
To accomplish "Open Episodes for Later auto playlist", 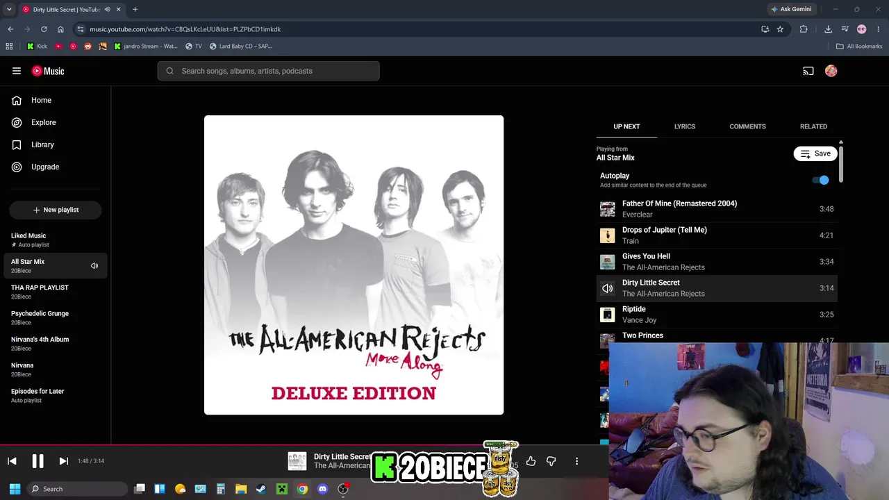I will (x=56, y=395).
